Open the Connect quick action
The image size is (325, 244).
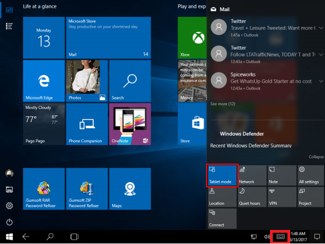[222, 219]
